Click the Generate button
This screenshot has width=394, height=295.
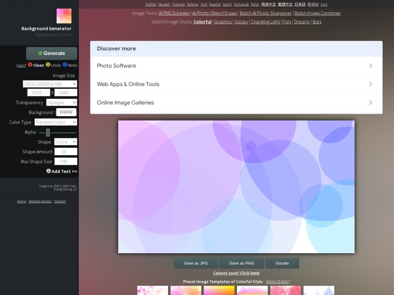click(x=52, y=53)
